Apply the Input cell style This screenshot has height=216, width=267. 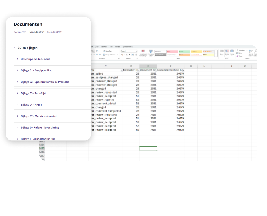pyautogui.click(x=184, y=55)
